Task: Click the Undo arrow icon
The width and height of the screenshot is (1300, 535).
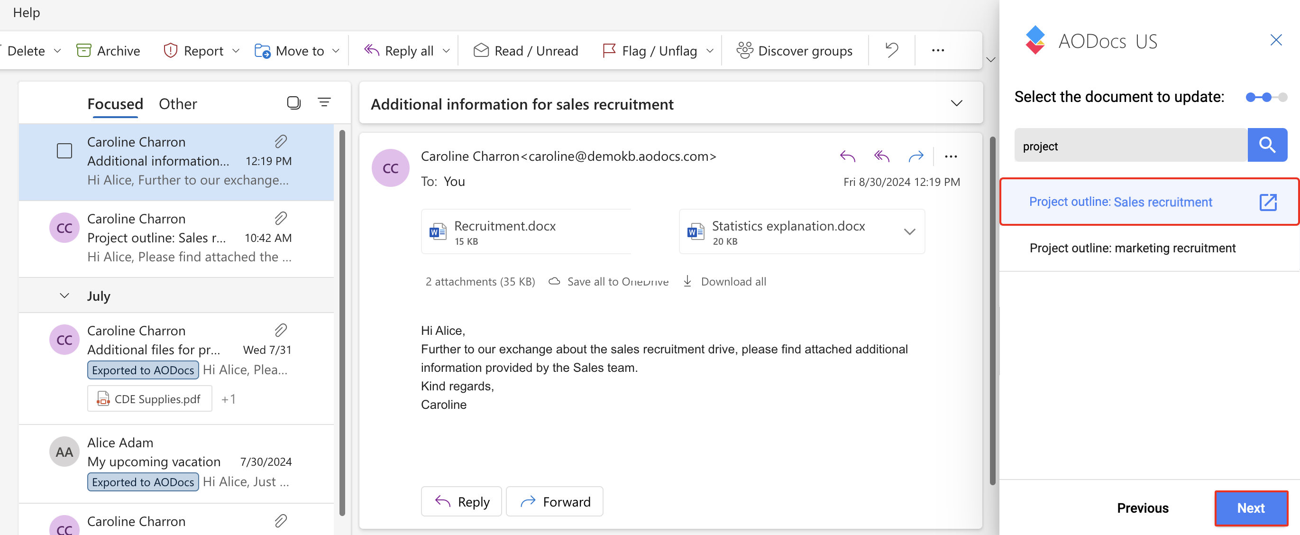Action: (892, 50)
